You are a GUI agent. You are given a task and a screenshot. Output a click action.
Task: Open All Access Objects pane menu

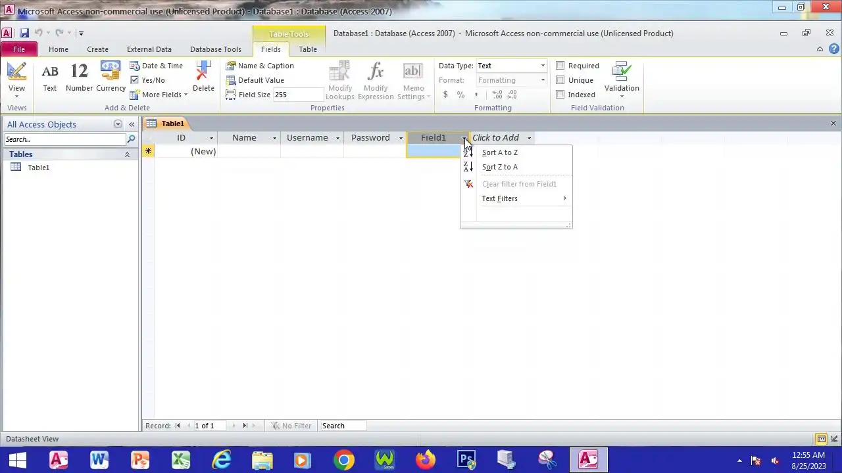118,124
